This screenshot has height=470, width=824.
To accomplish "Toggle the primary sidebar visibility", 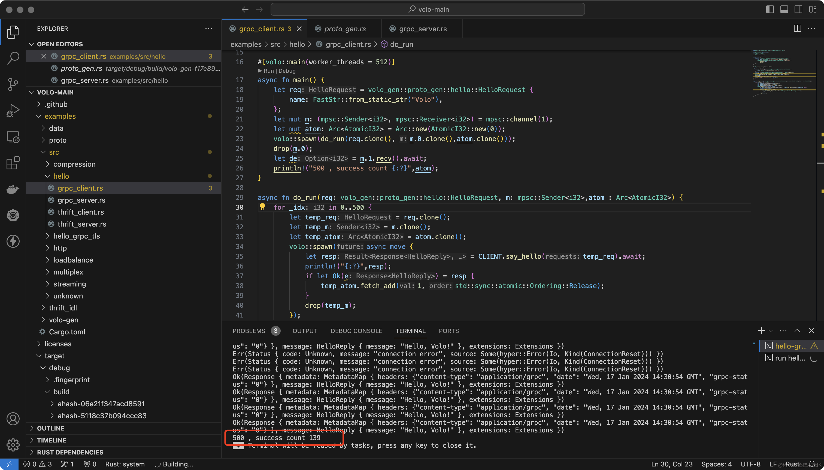I will click(x=770, y=9).
